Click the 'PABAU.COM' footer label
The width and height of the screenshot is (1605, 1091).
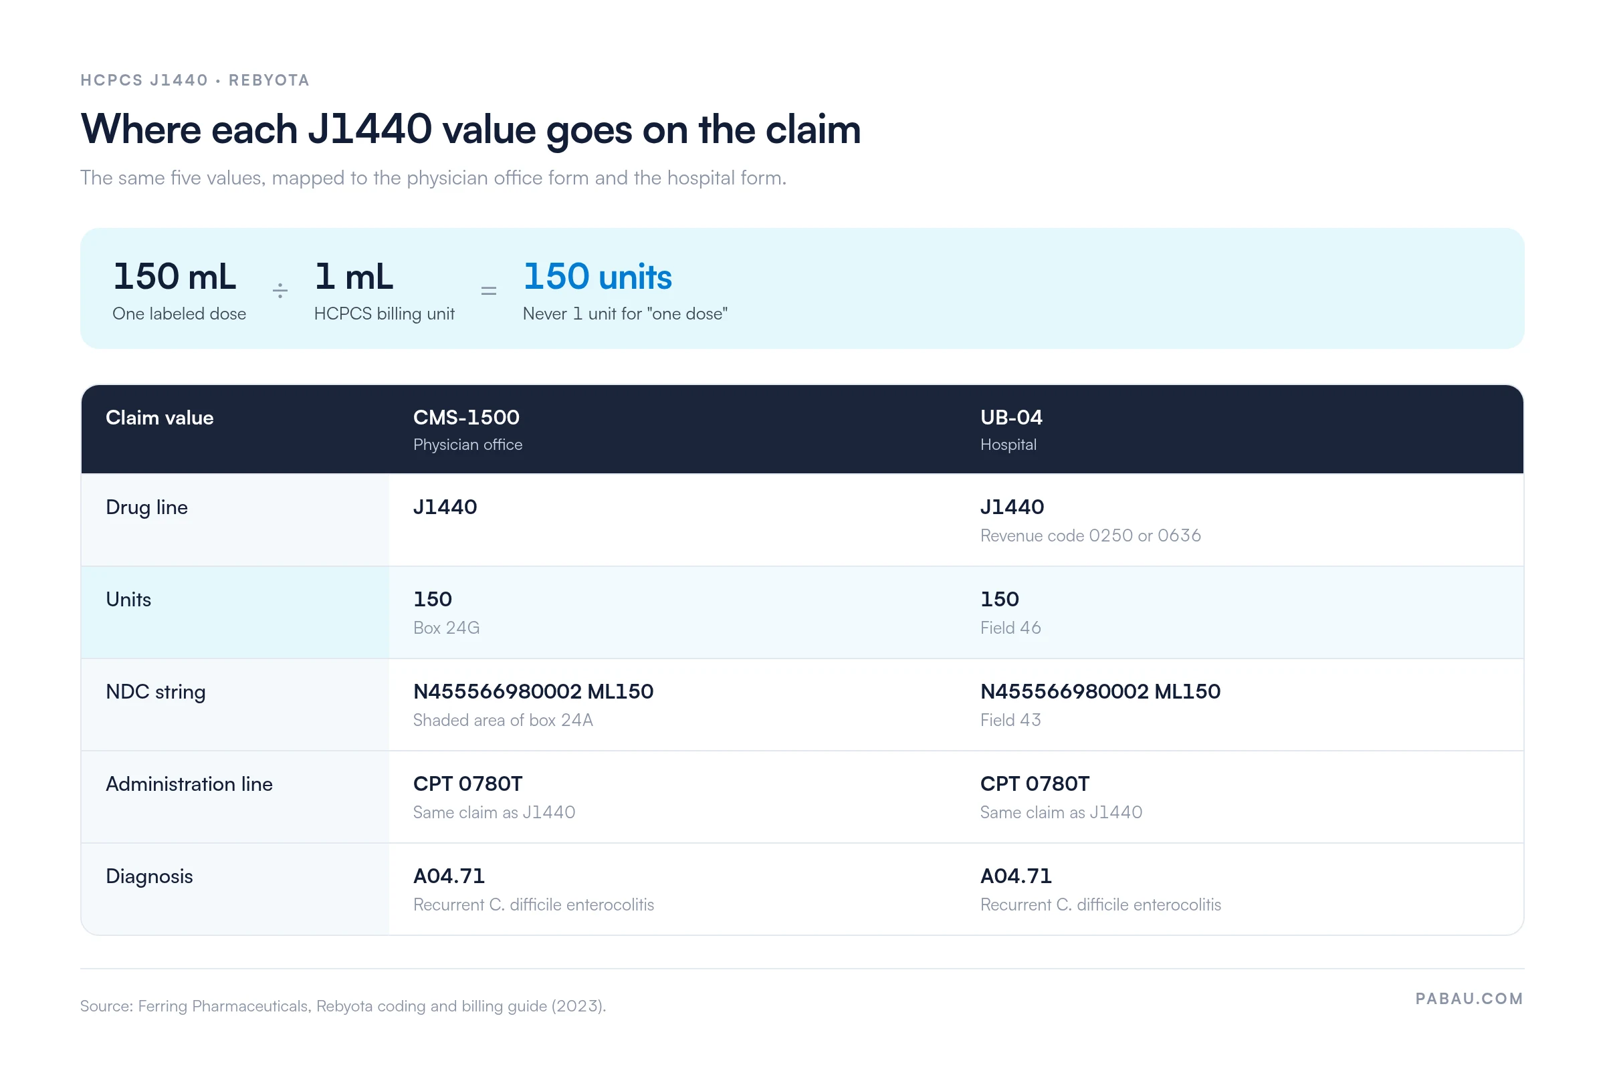pyautogui.click(x=1469, y=999)
